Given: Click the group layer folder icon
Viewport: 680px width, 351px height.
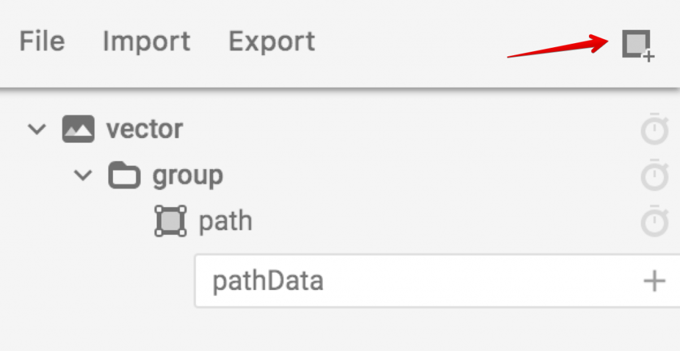Looking at the screenshot, I should point(124,176).
